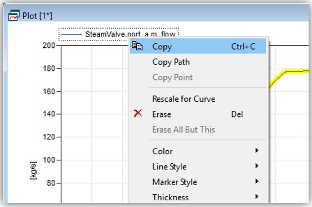Click the blue legend line sample
312x207 pixels.
(x=71, y=34)
